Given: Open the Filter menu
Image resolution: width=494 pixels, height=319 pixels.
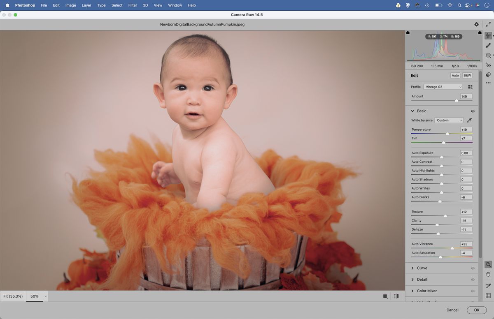Looking at the screenshot, I should click(x=133, y=5).
